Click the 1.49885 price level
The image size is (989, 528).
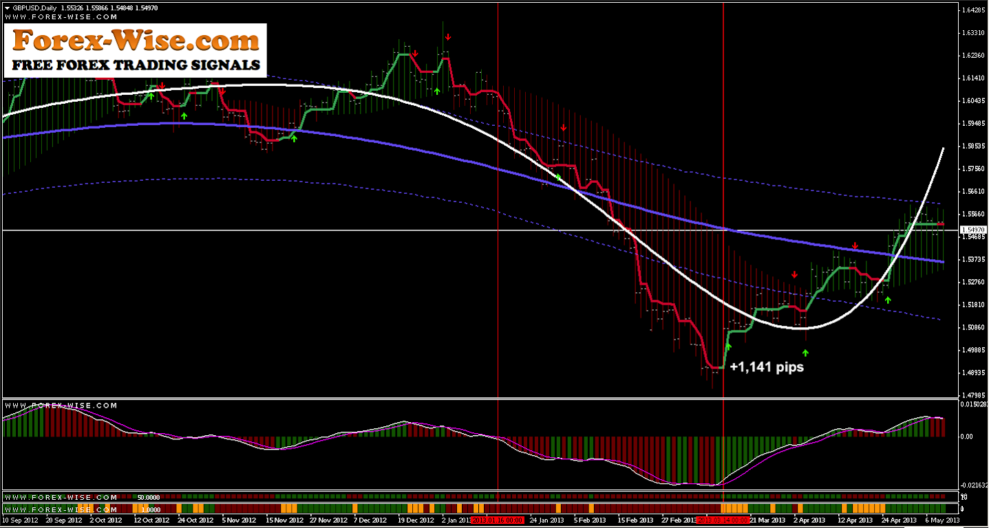pyautogui.click(x=974, y=350)
